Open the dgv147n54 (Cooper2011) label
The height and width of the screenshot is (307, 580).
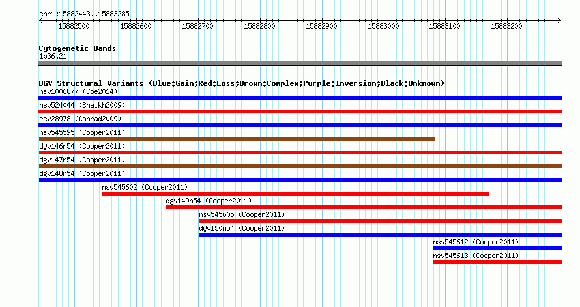click(82, 160)
